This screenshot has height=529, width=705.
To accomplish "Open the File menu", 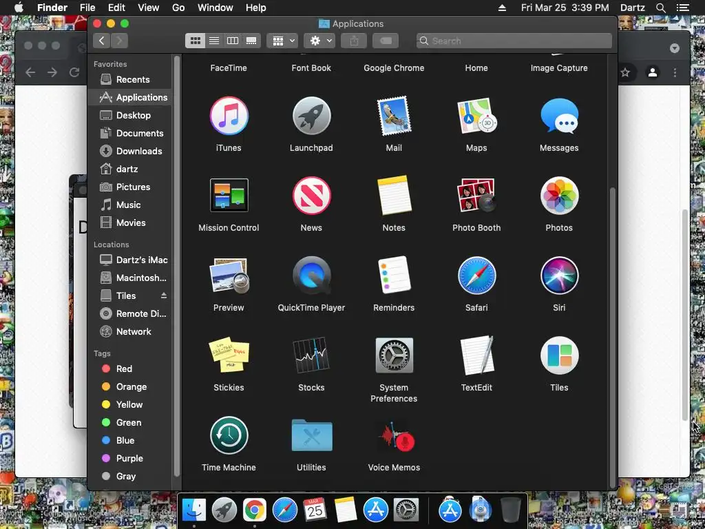I will (x=87, y=8).
